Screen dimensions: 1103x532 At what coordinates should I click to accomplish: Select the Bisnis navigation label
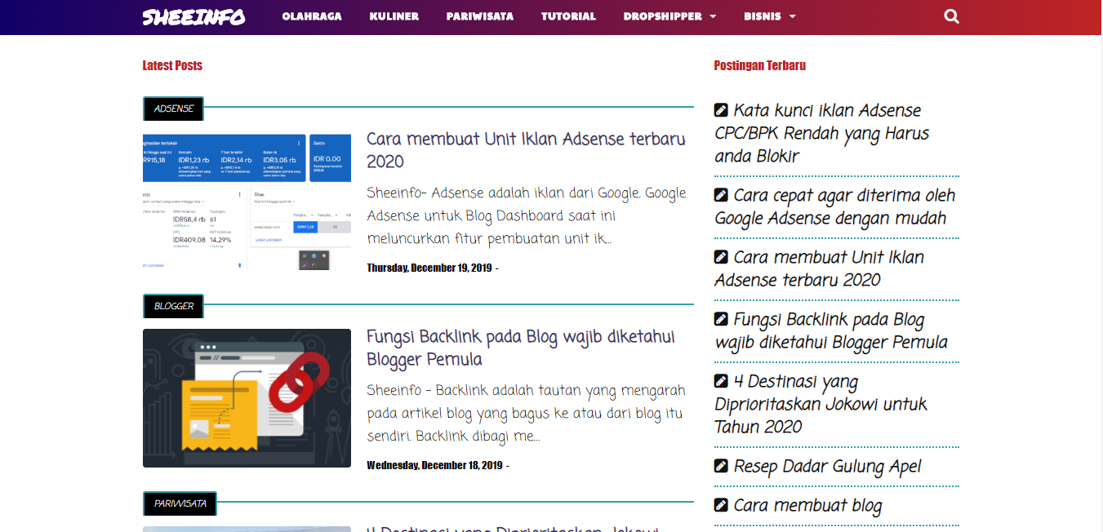(763, 16)
